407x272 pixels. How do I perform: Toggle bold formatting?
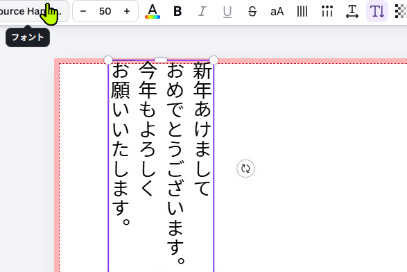[177, 11]
